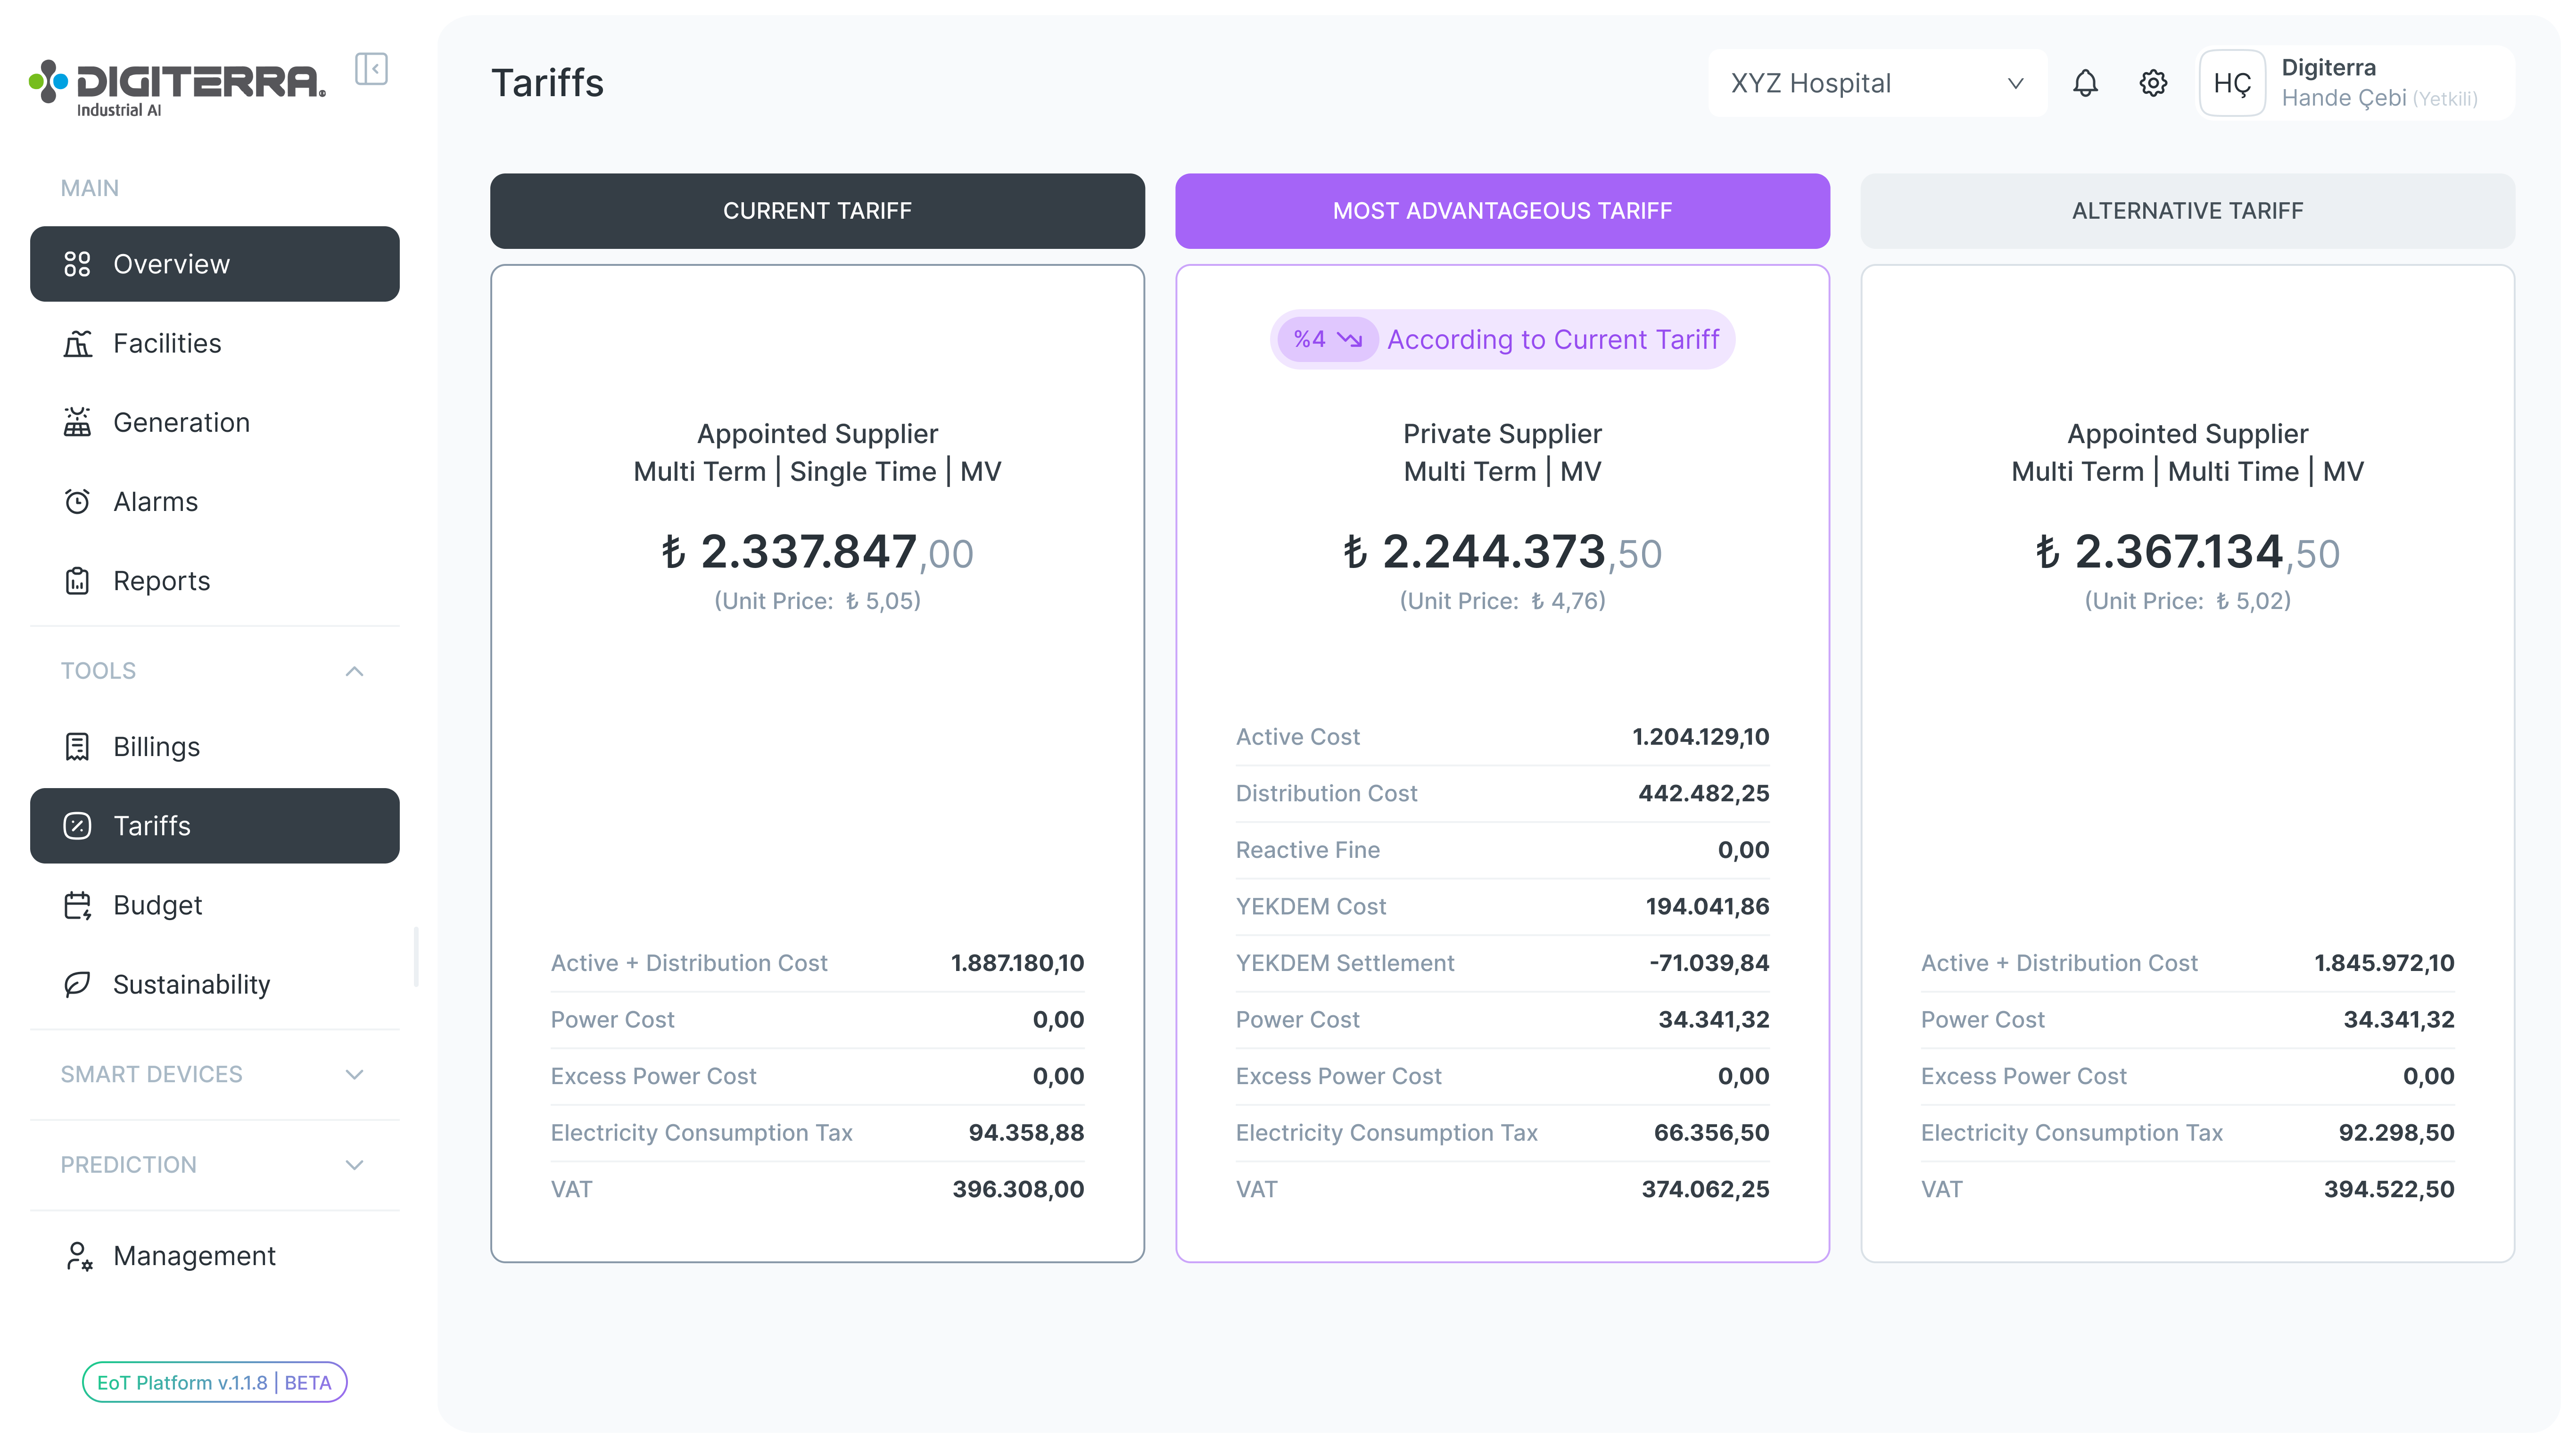View Alarms via its clock icon
This screenshot has height=1448, width=2576.
click(79, 501)
